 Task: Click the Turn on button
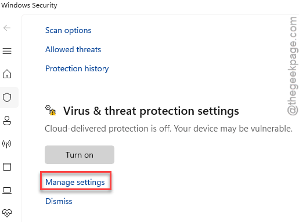[80, 155]
